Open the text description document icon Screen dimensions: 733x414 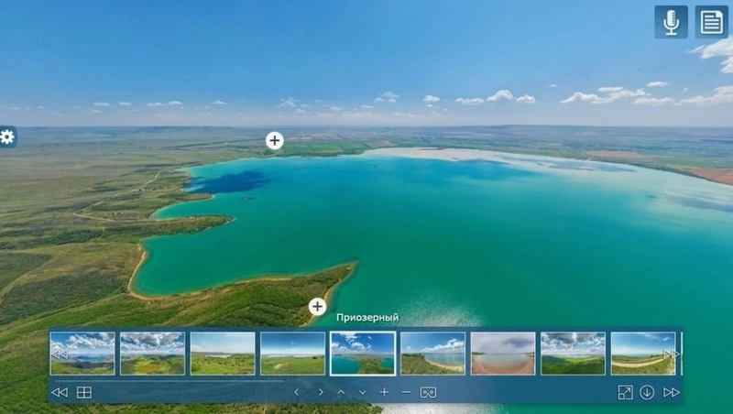pyautogui.click(x=712, y=22)
